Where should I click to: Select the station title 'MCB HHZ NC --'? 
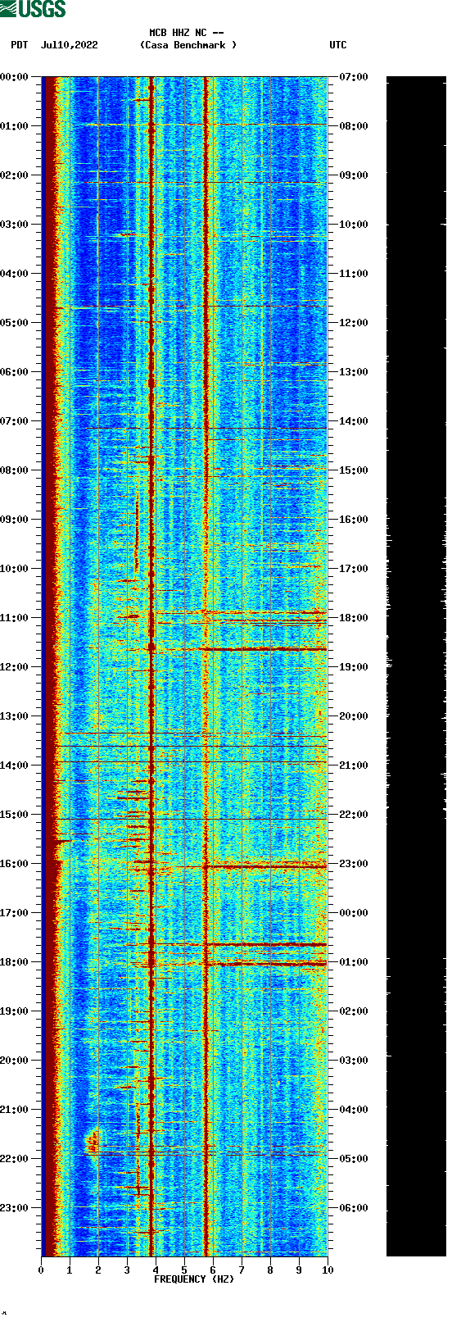tap(187, 33)
